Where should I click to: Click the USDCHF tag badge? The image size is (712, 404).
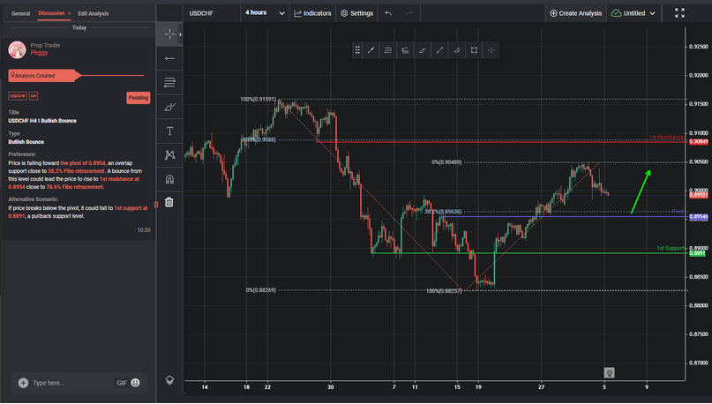coord(18,96)
